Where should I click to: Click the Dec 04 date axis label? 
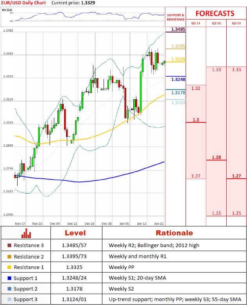pos(55,224)
